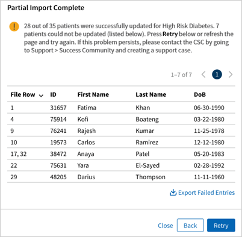Click the Close link
The width and height of the screenshot is (242, 237).
[x=166, y=226]
